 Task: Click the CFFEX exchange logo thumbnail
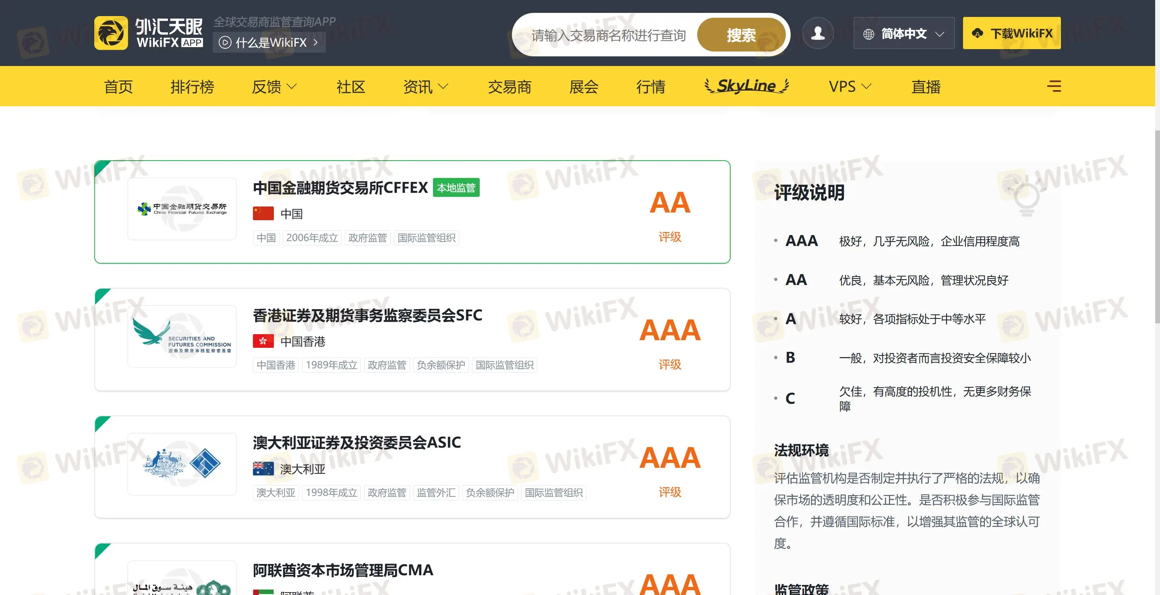pos(182,209)
